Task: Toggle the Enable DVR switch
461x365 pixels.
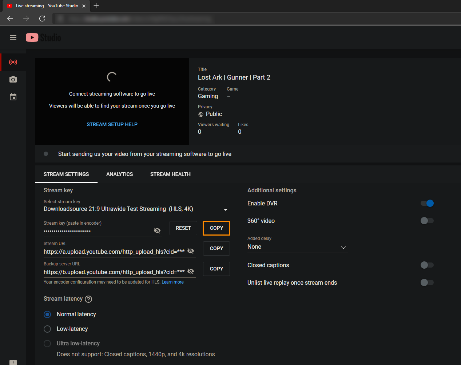Action: (427, 203)
